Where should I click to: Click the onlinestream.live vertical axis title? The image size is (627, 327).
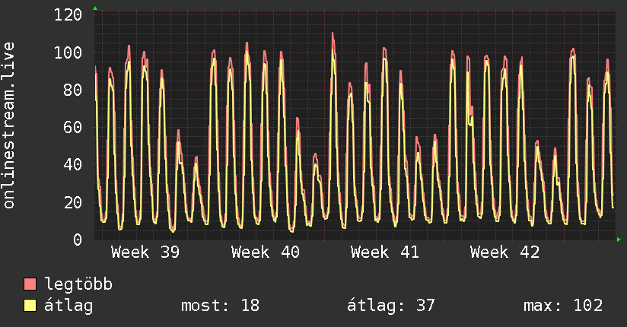click(8, 125)
